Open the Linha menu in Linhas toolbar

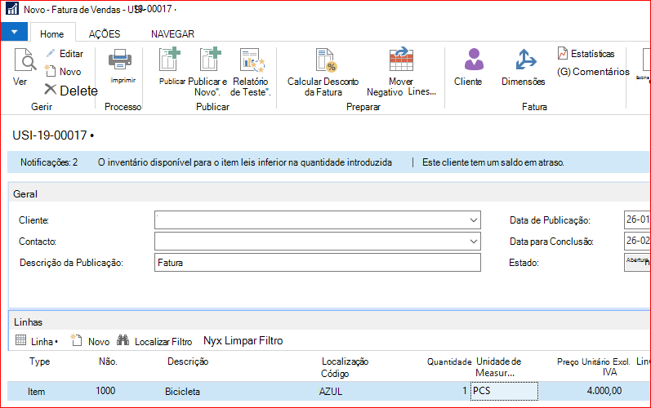coord(37,341)
